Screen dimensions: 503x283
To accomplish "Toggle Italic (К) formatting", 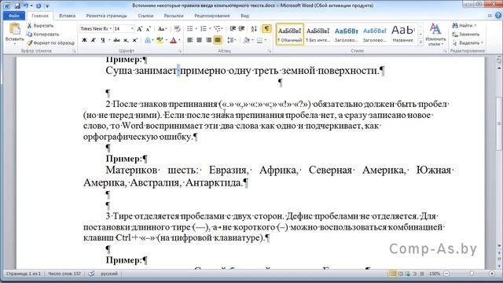I will coord(94,40).
